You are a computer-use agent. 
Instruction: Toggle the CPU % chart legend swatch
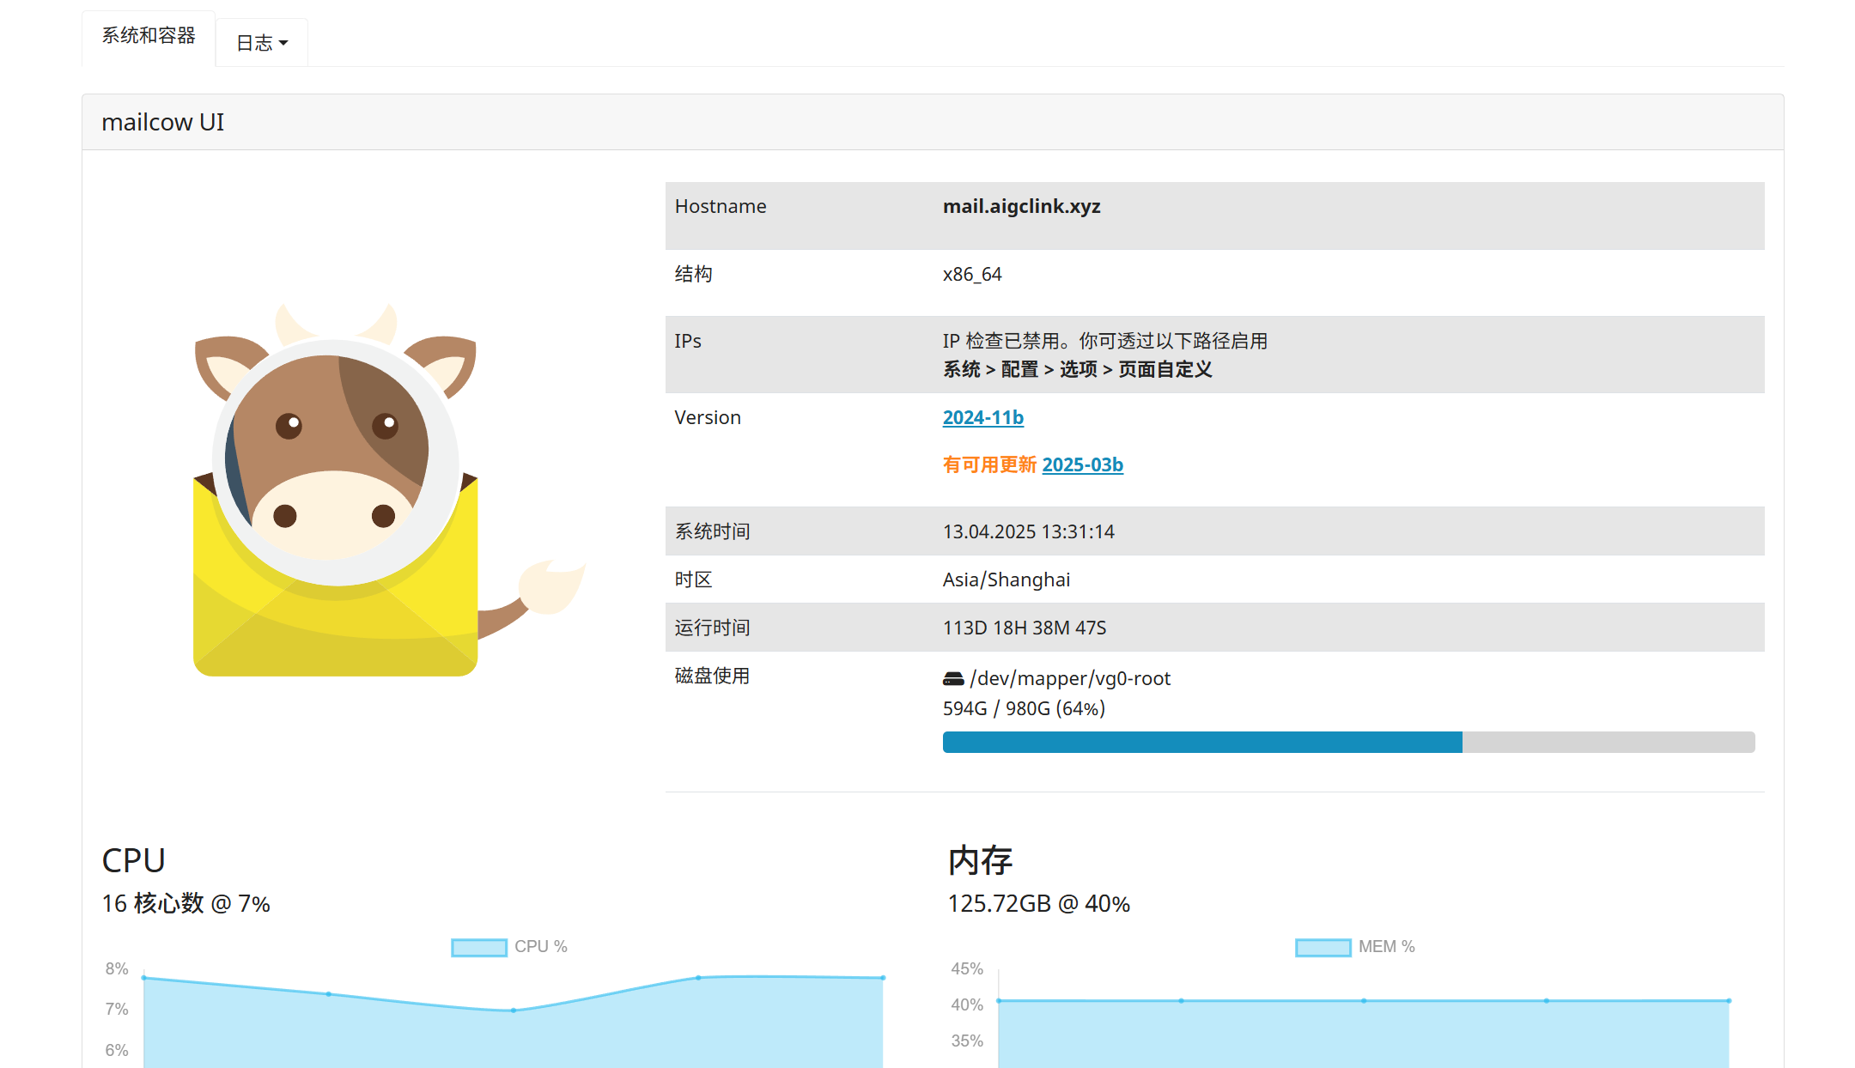click(479, 947)
